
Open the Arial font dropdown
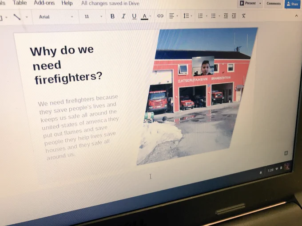pyautogui.click(x=56, y=17)
